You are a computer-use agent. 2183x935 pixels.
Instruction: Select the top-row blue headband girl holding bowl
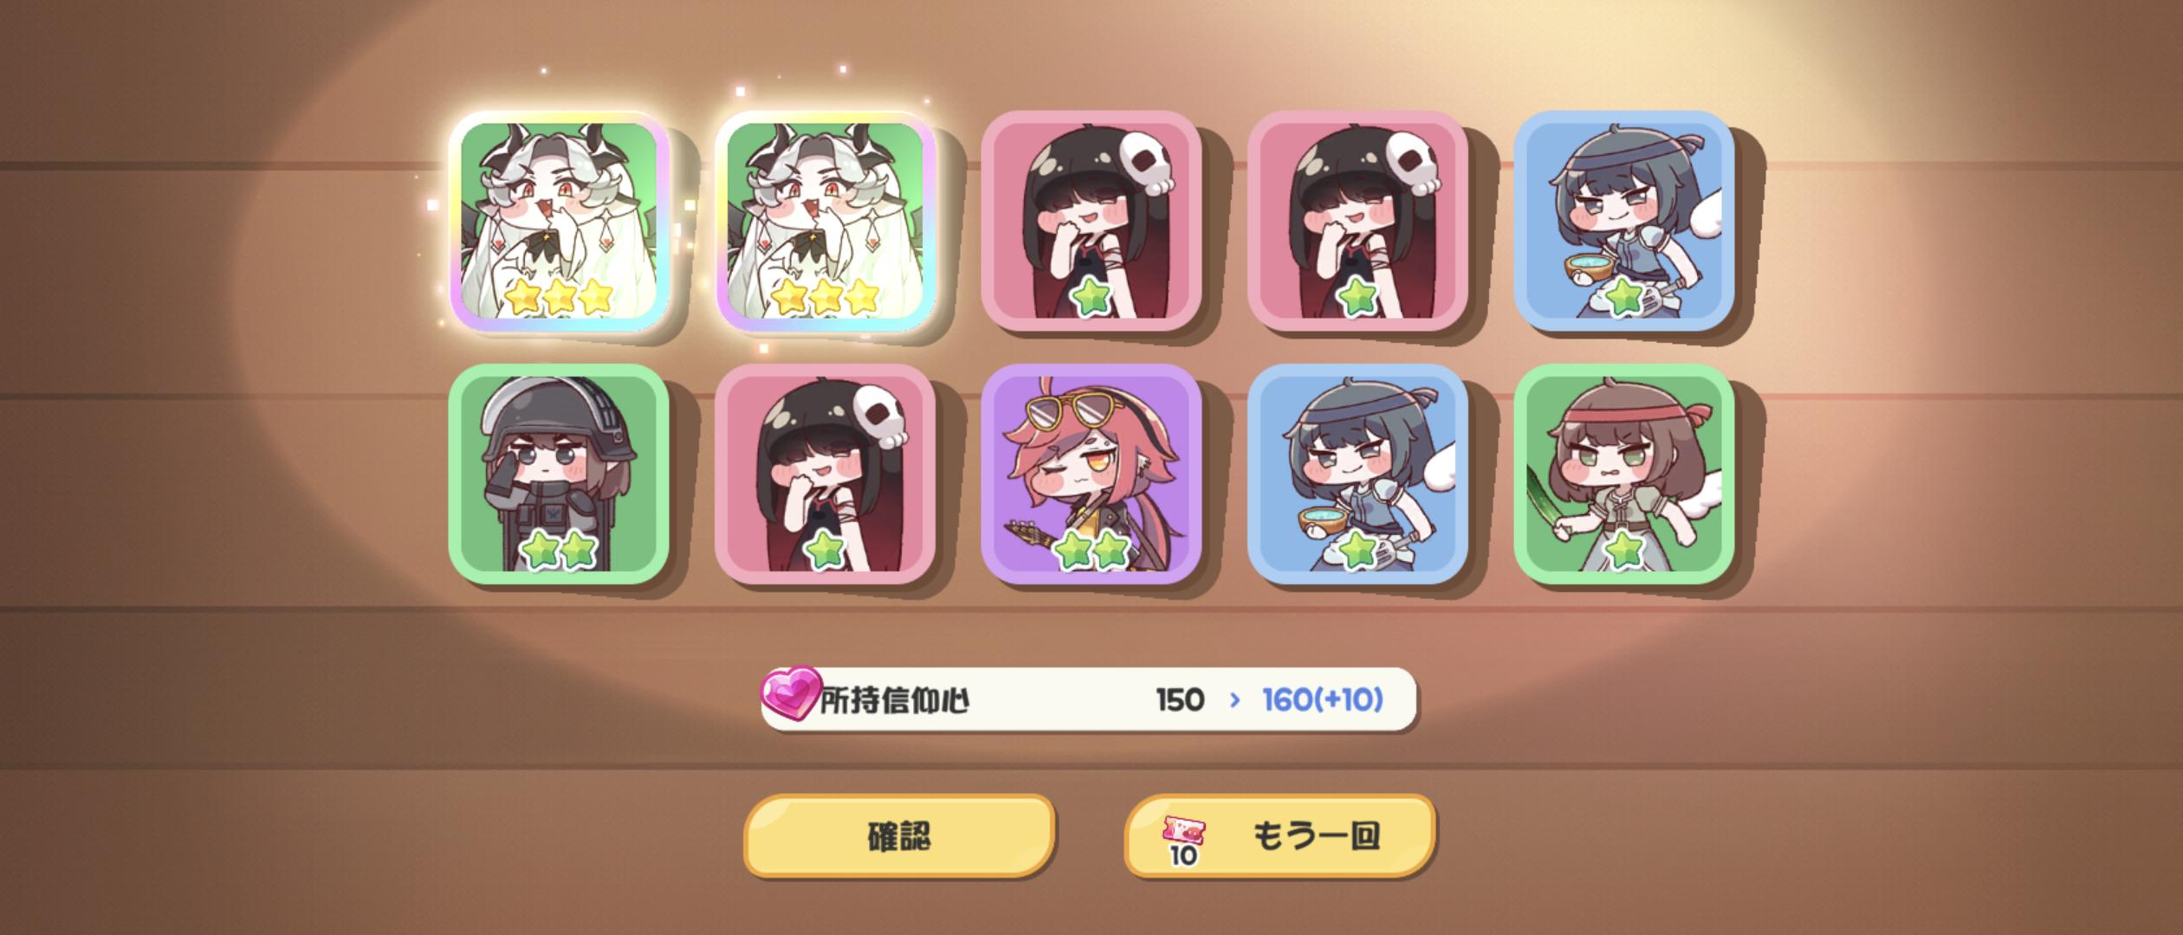tap(1624, 221)
